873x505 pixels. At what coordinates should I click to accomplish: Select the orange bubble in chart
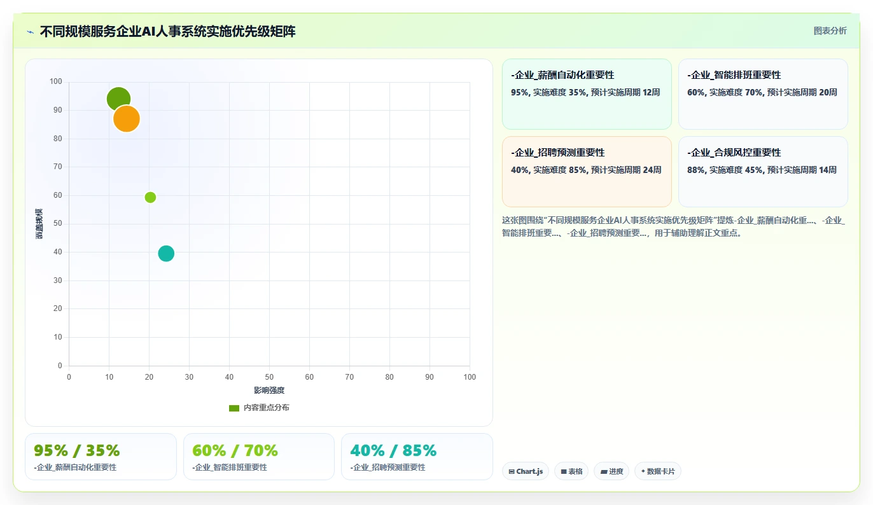pos(127,118)
